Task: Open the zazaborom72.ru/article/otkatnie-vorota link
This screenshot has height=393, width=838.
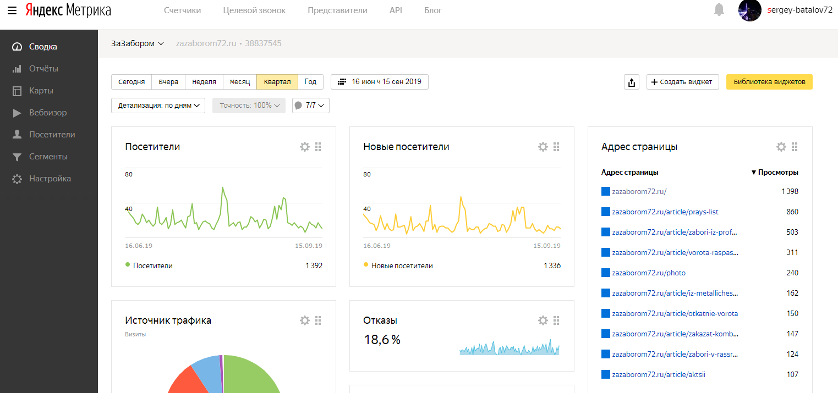Action: 675,313
